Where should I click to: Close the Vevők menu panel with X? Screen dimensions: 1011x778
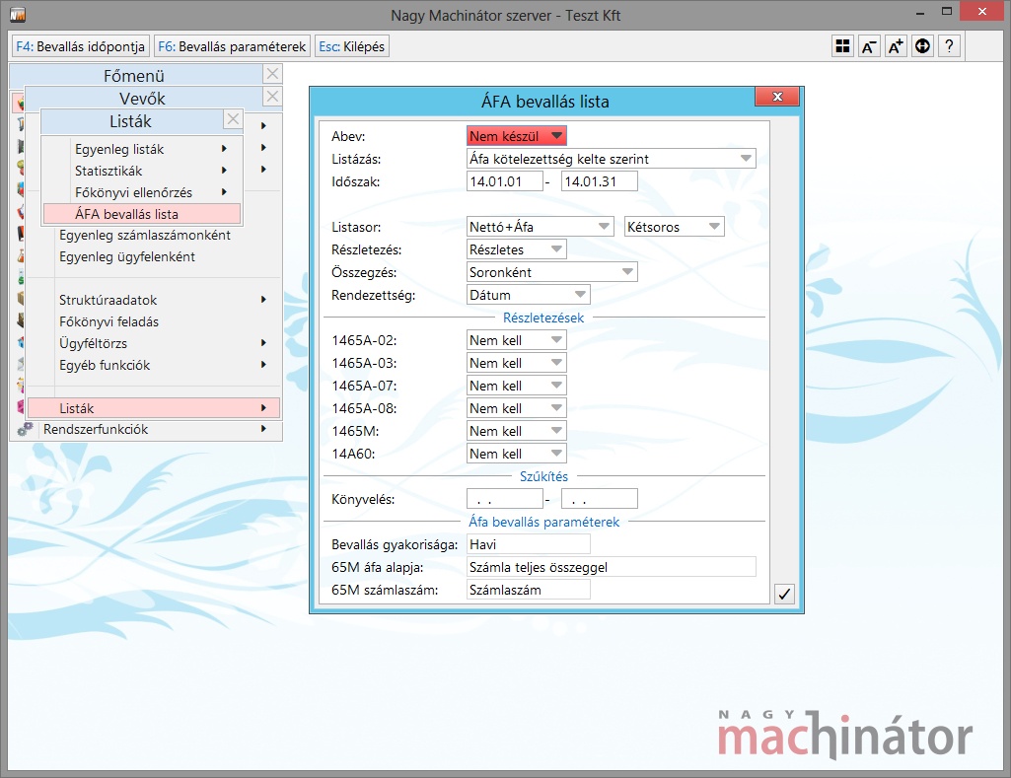pos(273,97)
